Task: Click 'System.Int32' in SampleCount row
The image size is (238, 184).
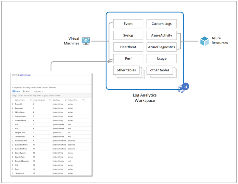Action: 57,133
